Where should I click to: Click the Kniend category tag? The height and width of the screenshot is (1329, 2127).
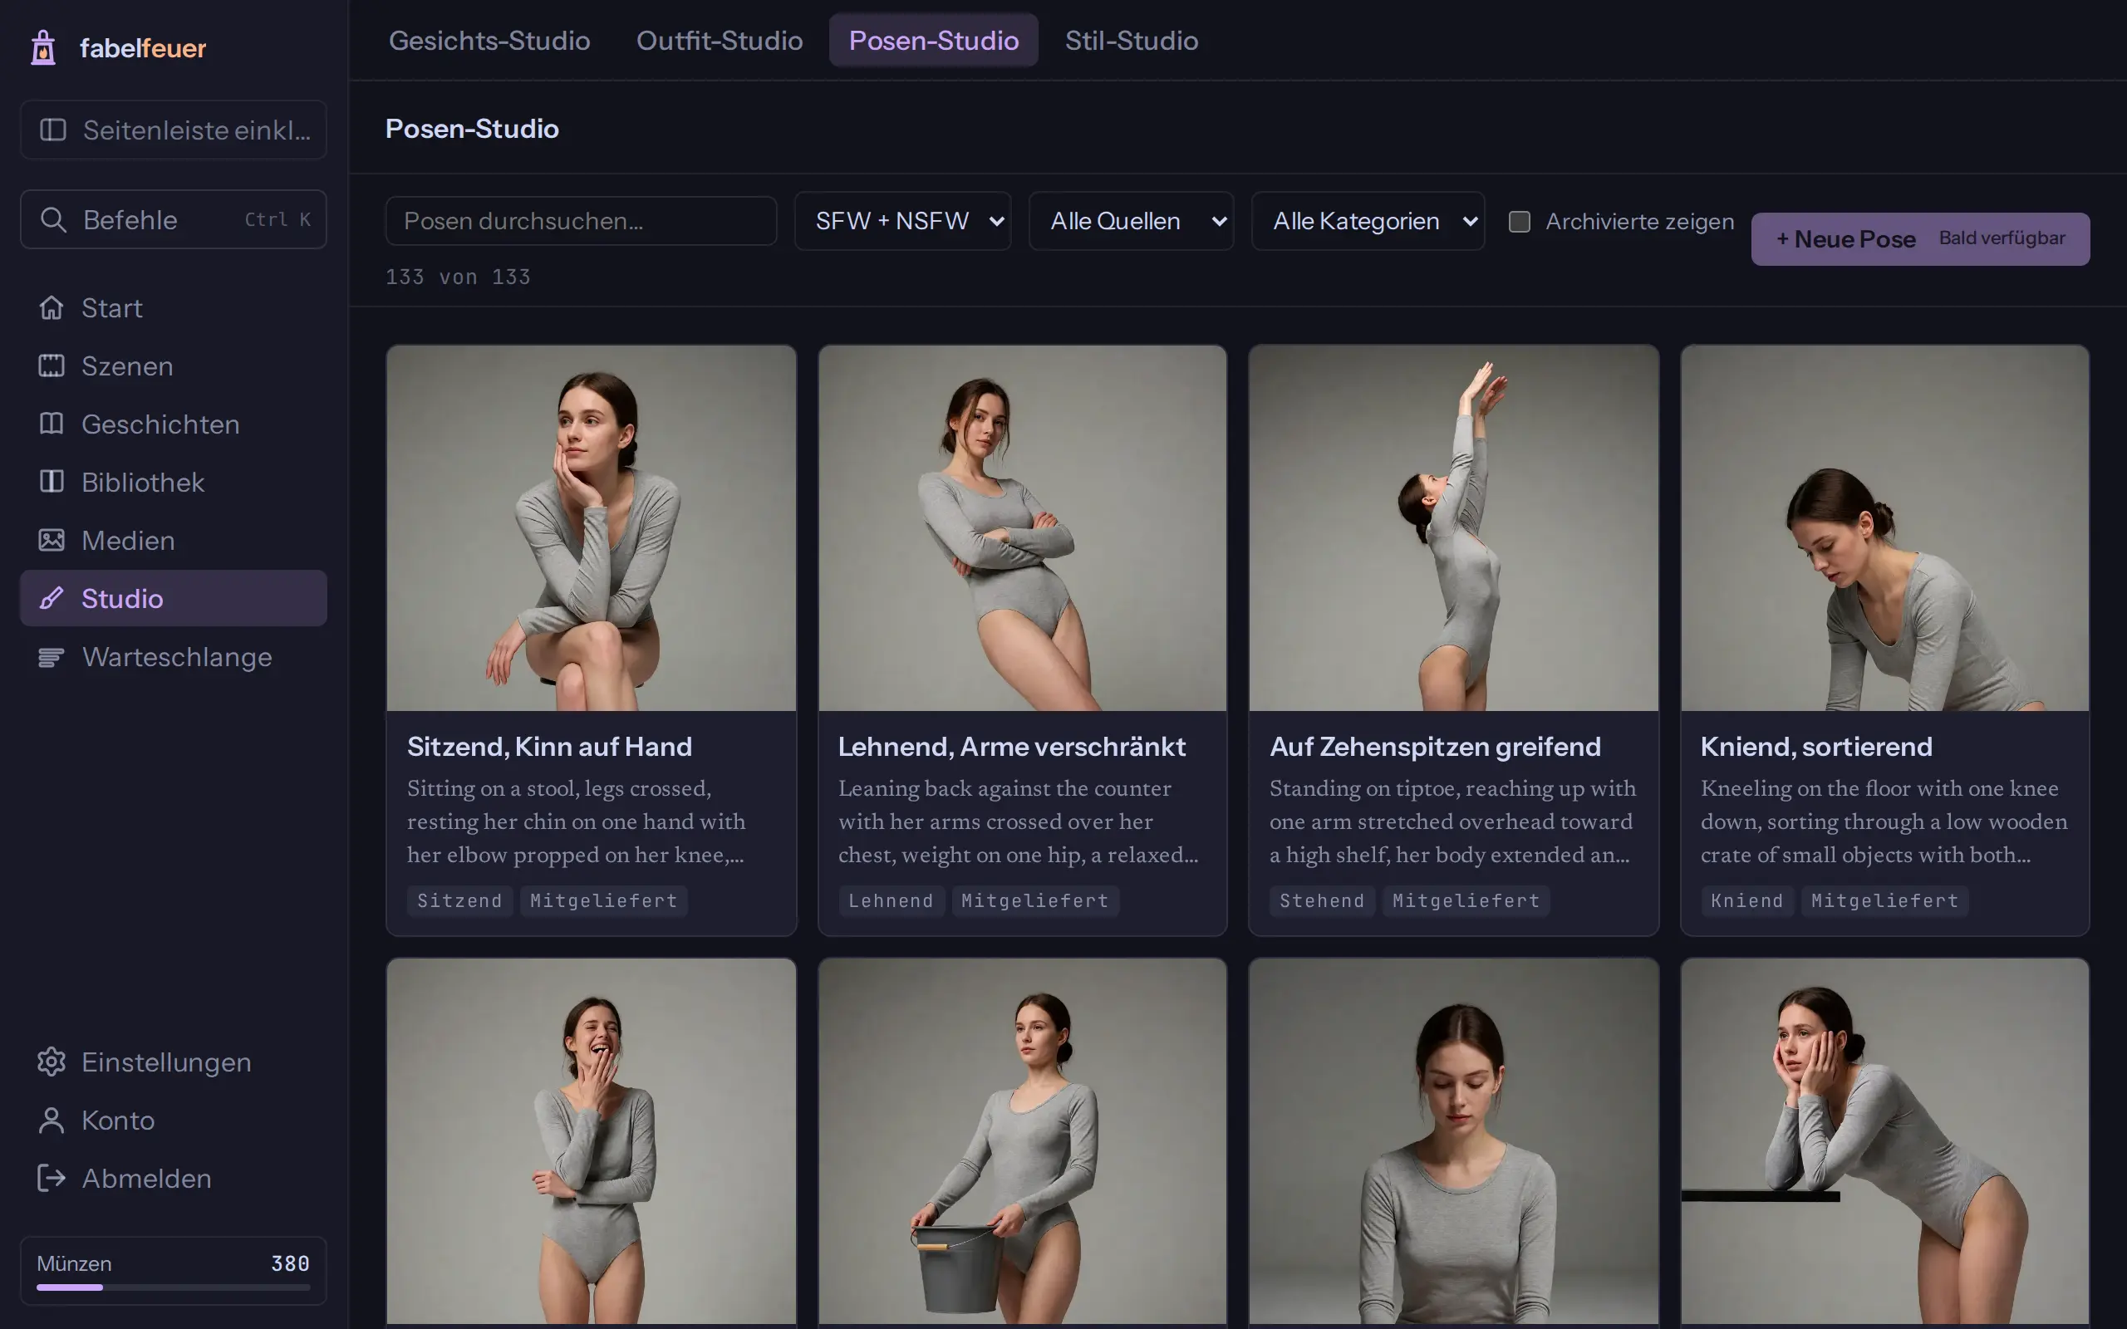tap(1747, 901)
